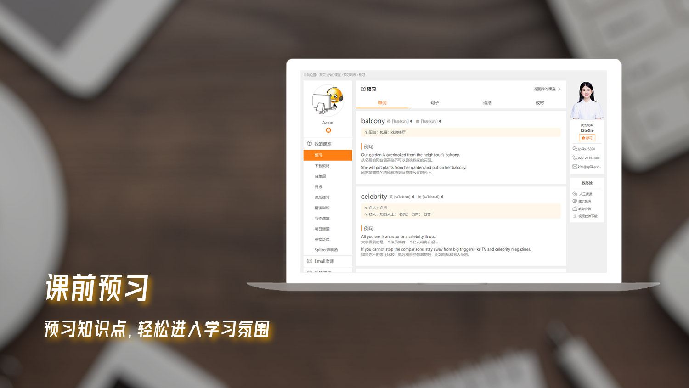Play British pronunciation of celebrity
The height and width of the screenshot is (388, 689).
tap(413, 197)
